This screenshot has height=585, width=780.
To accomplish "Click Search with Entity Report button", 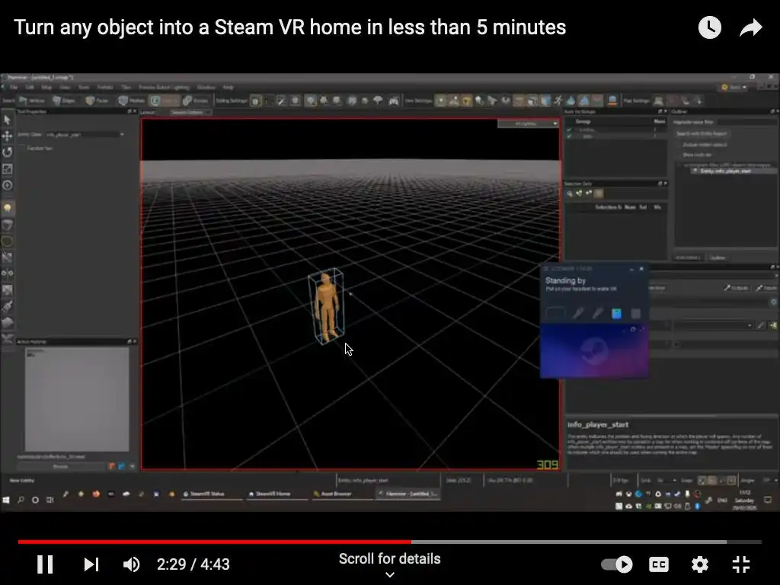I will (x=702, y=134).
